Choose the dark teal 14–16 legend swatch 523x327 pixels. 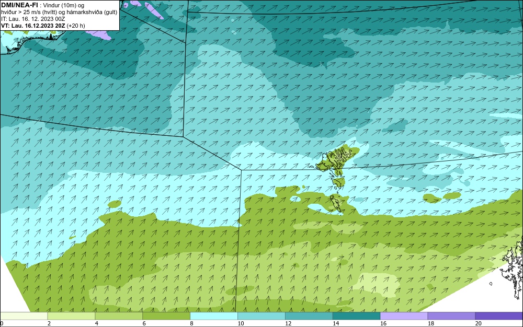point(357,316)
